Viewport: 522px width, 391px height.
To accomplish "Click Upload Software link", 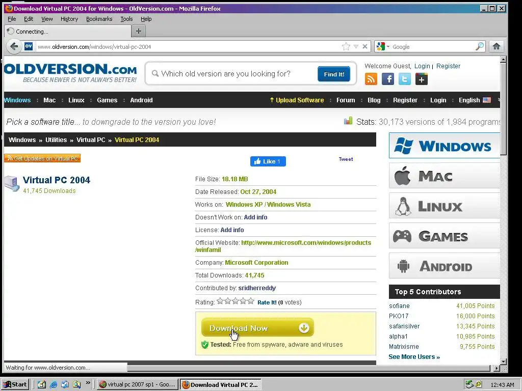I will pyautogui.click(x=297, y=100).
